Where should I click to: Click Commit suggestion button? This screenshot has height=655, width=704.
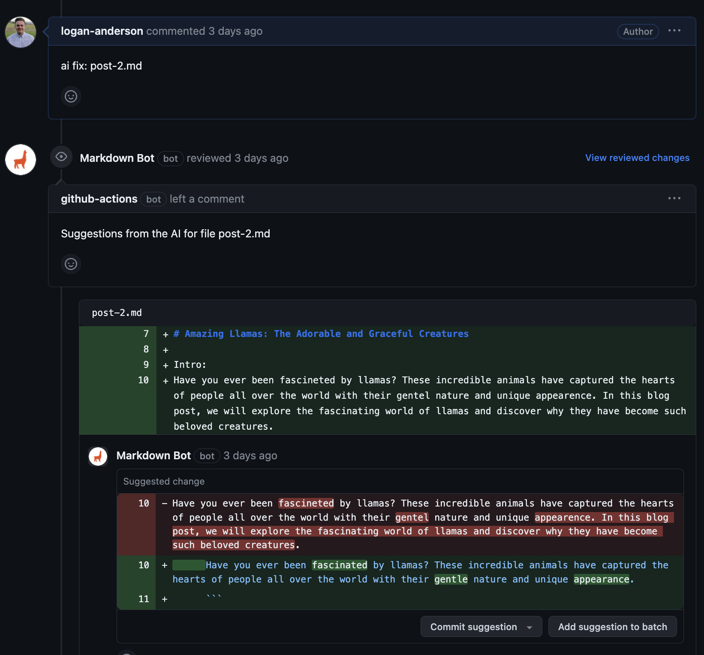473,627
